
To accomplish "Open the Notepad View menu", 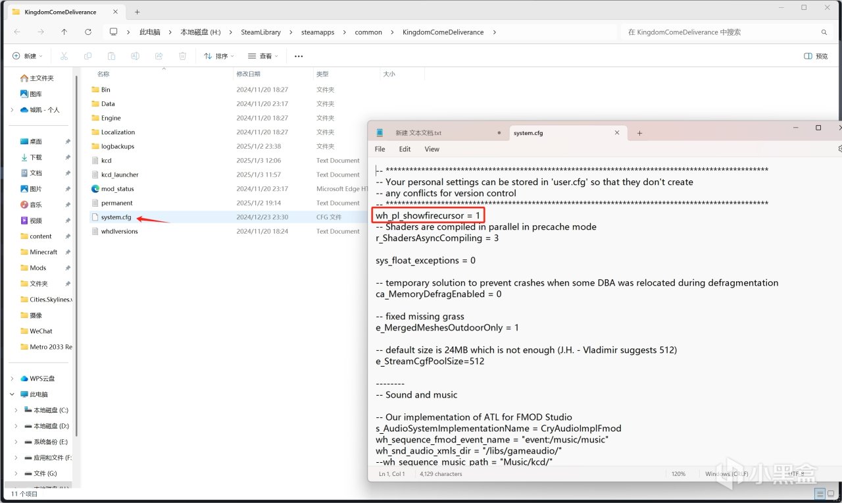I will [432, 149].
